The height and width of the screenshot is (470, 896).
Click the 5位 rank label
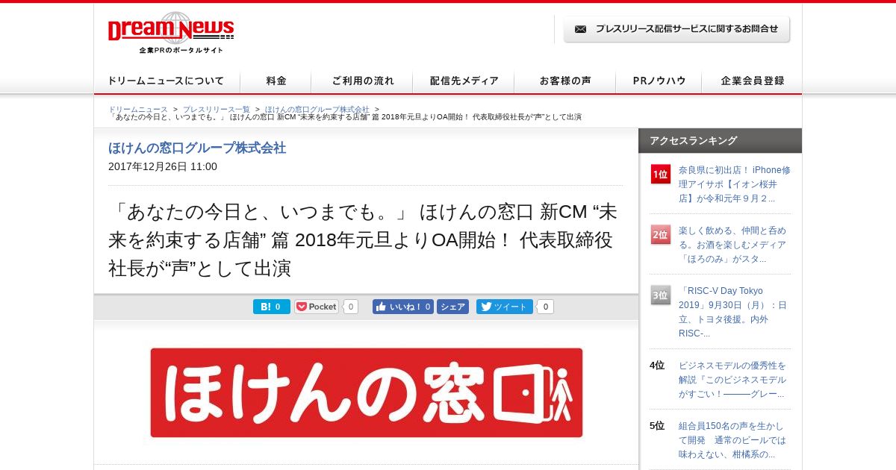click(657, 426)
